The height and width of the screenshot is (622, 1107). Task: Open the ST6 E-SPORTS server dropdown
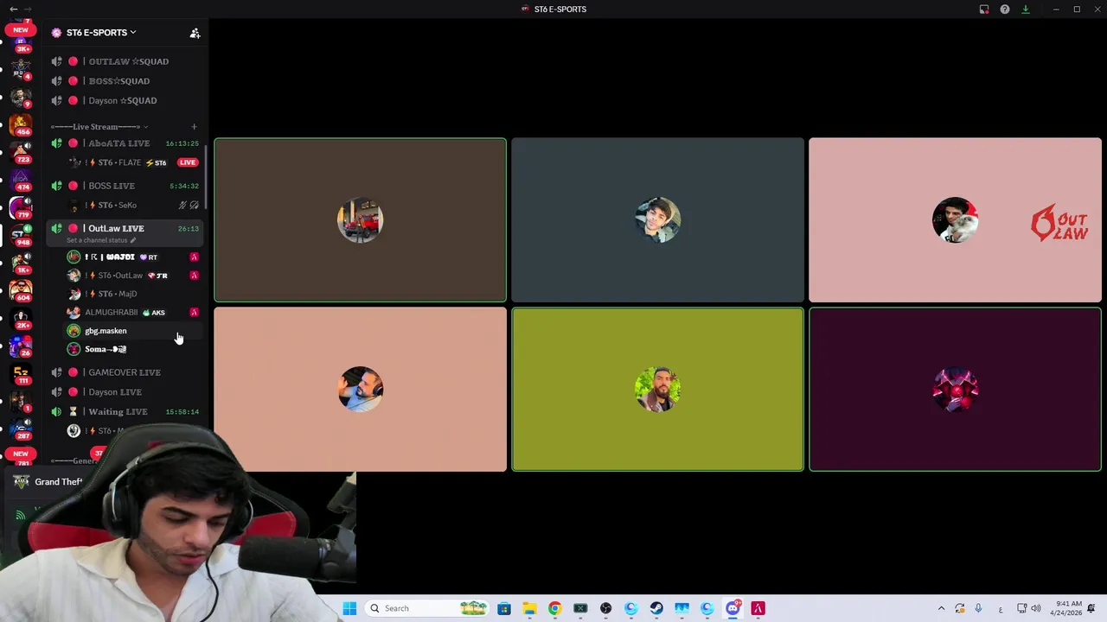tap(100, 33)
